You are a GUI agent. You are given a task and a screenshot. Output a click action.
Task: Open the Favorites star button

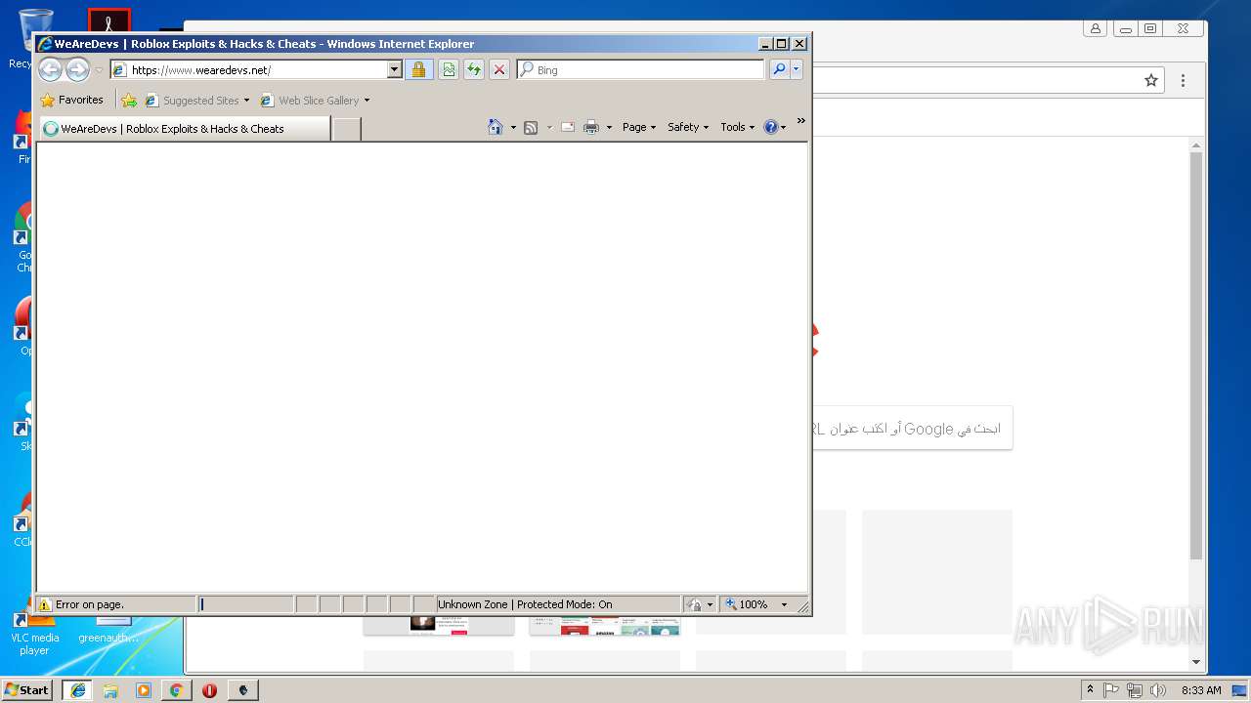(71, 100)
